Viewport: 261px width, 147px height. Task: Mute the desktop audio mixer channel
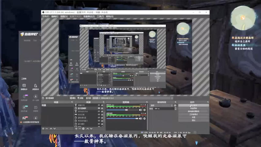141,119
